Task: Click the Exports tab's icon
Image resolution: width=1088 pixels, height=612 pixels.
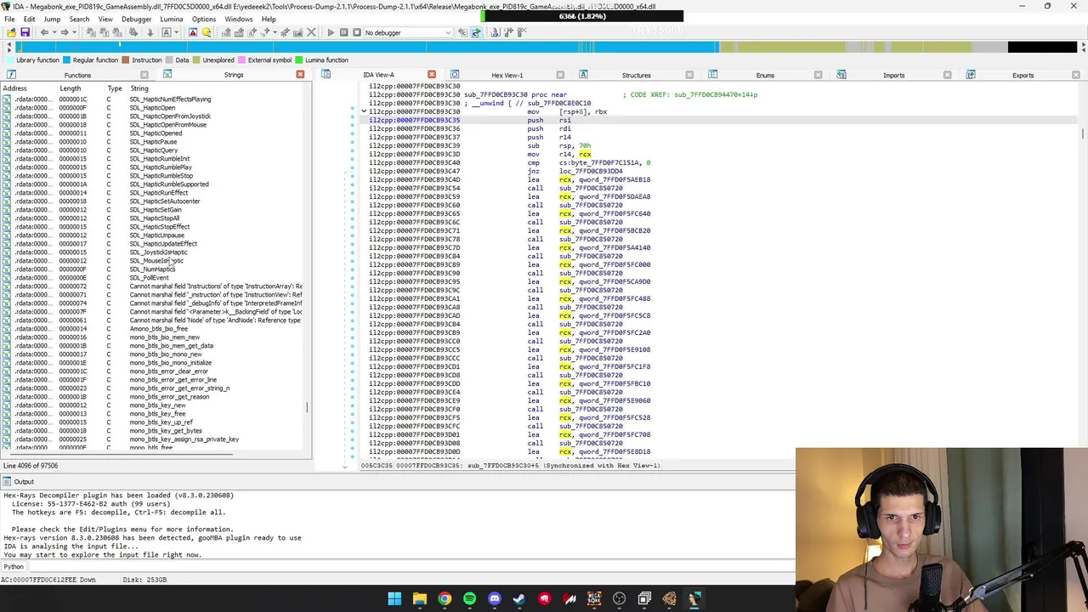Action: (971, 75)
